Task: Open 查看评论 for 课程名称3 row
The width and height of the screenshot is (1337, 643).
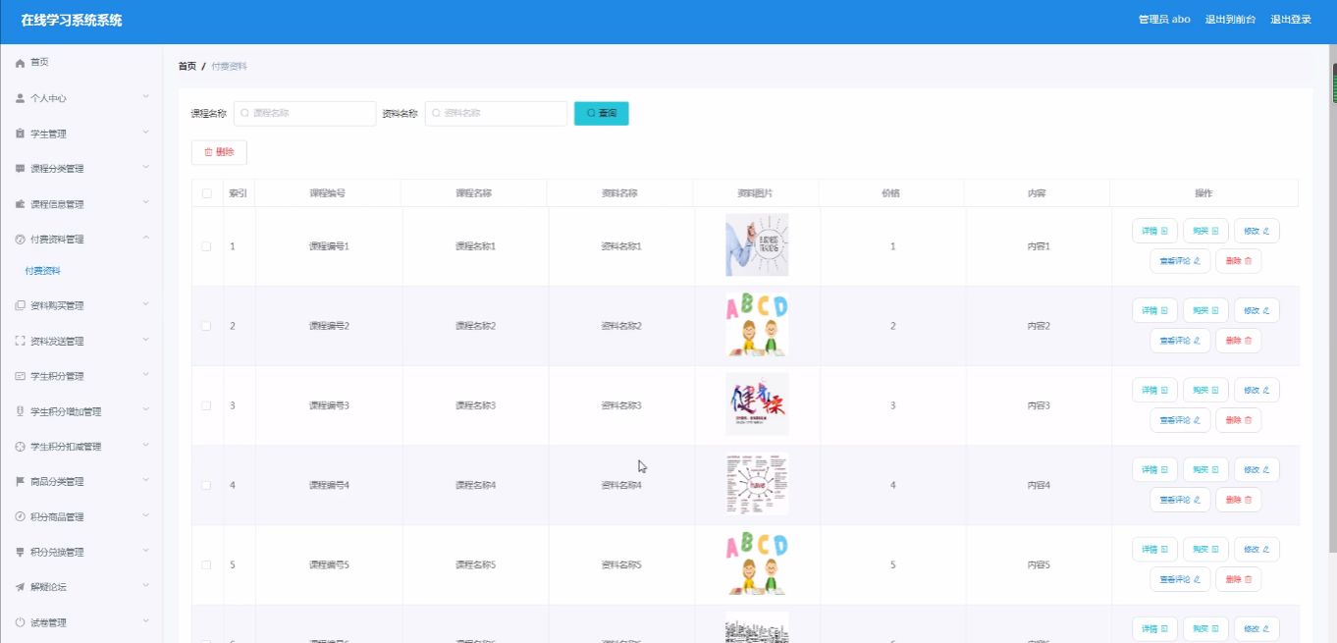Action: click(x=1180, y=420)
